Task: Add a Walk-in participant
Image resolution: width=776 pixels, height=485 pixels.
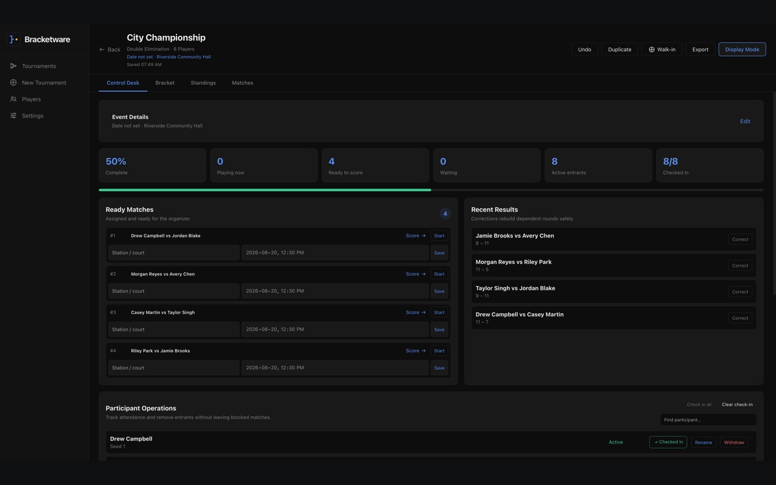Action: pos(662,50)
